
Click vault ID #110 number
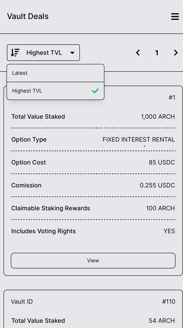[x=169, y=302]
